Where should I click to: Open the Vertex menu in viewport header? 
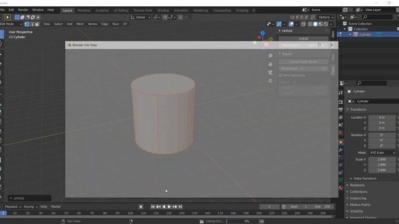(x=92, y=24)
